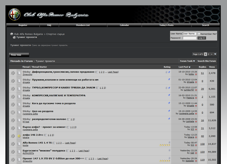The width and height of the screenshot is (227, 164).
Task: Open the Search menu item
Action: pos(205,25)
